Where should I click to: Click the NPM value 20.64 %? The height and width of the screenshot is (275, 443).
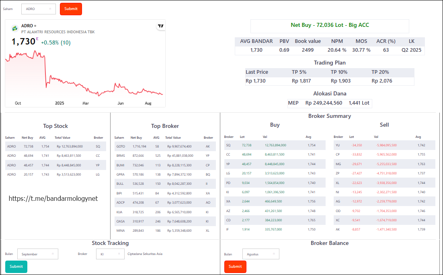pos(337,50)
